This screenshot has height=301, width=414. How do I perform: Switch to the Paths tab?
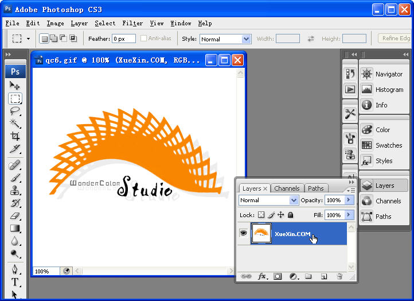(316, 188)
